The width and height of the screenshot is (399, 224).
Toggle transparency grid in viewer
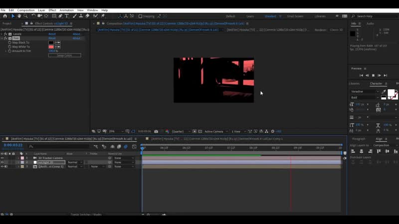point(200,131)
